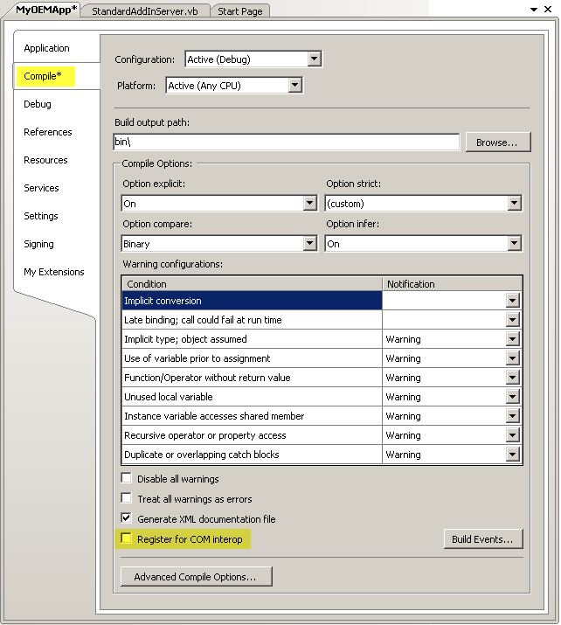This screenshot has height=625, width=561.
Task: Select 'Unused local variable' row
Action: (252, 397)
